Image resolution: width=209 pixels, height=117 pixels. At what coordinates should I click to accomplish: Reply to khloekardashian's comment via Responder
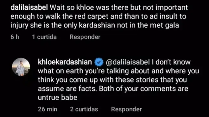click(x=126, y=109)
